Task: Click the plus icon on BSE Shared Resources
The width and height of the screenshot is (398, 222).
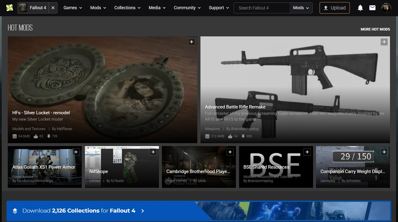Action: coord(307,152)
